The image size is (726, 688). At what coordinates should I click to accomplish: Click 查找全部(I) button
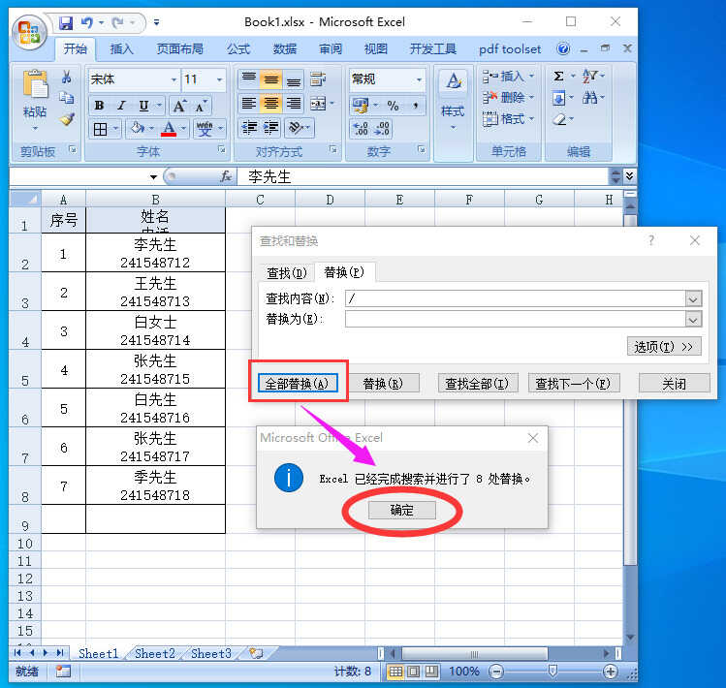coord(477,384)
